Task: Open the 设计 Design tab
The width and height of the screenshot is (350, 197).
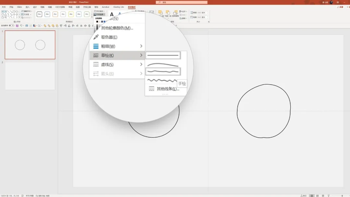Action: pyautogui.click(x=35, y=7)
